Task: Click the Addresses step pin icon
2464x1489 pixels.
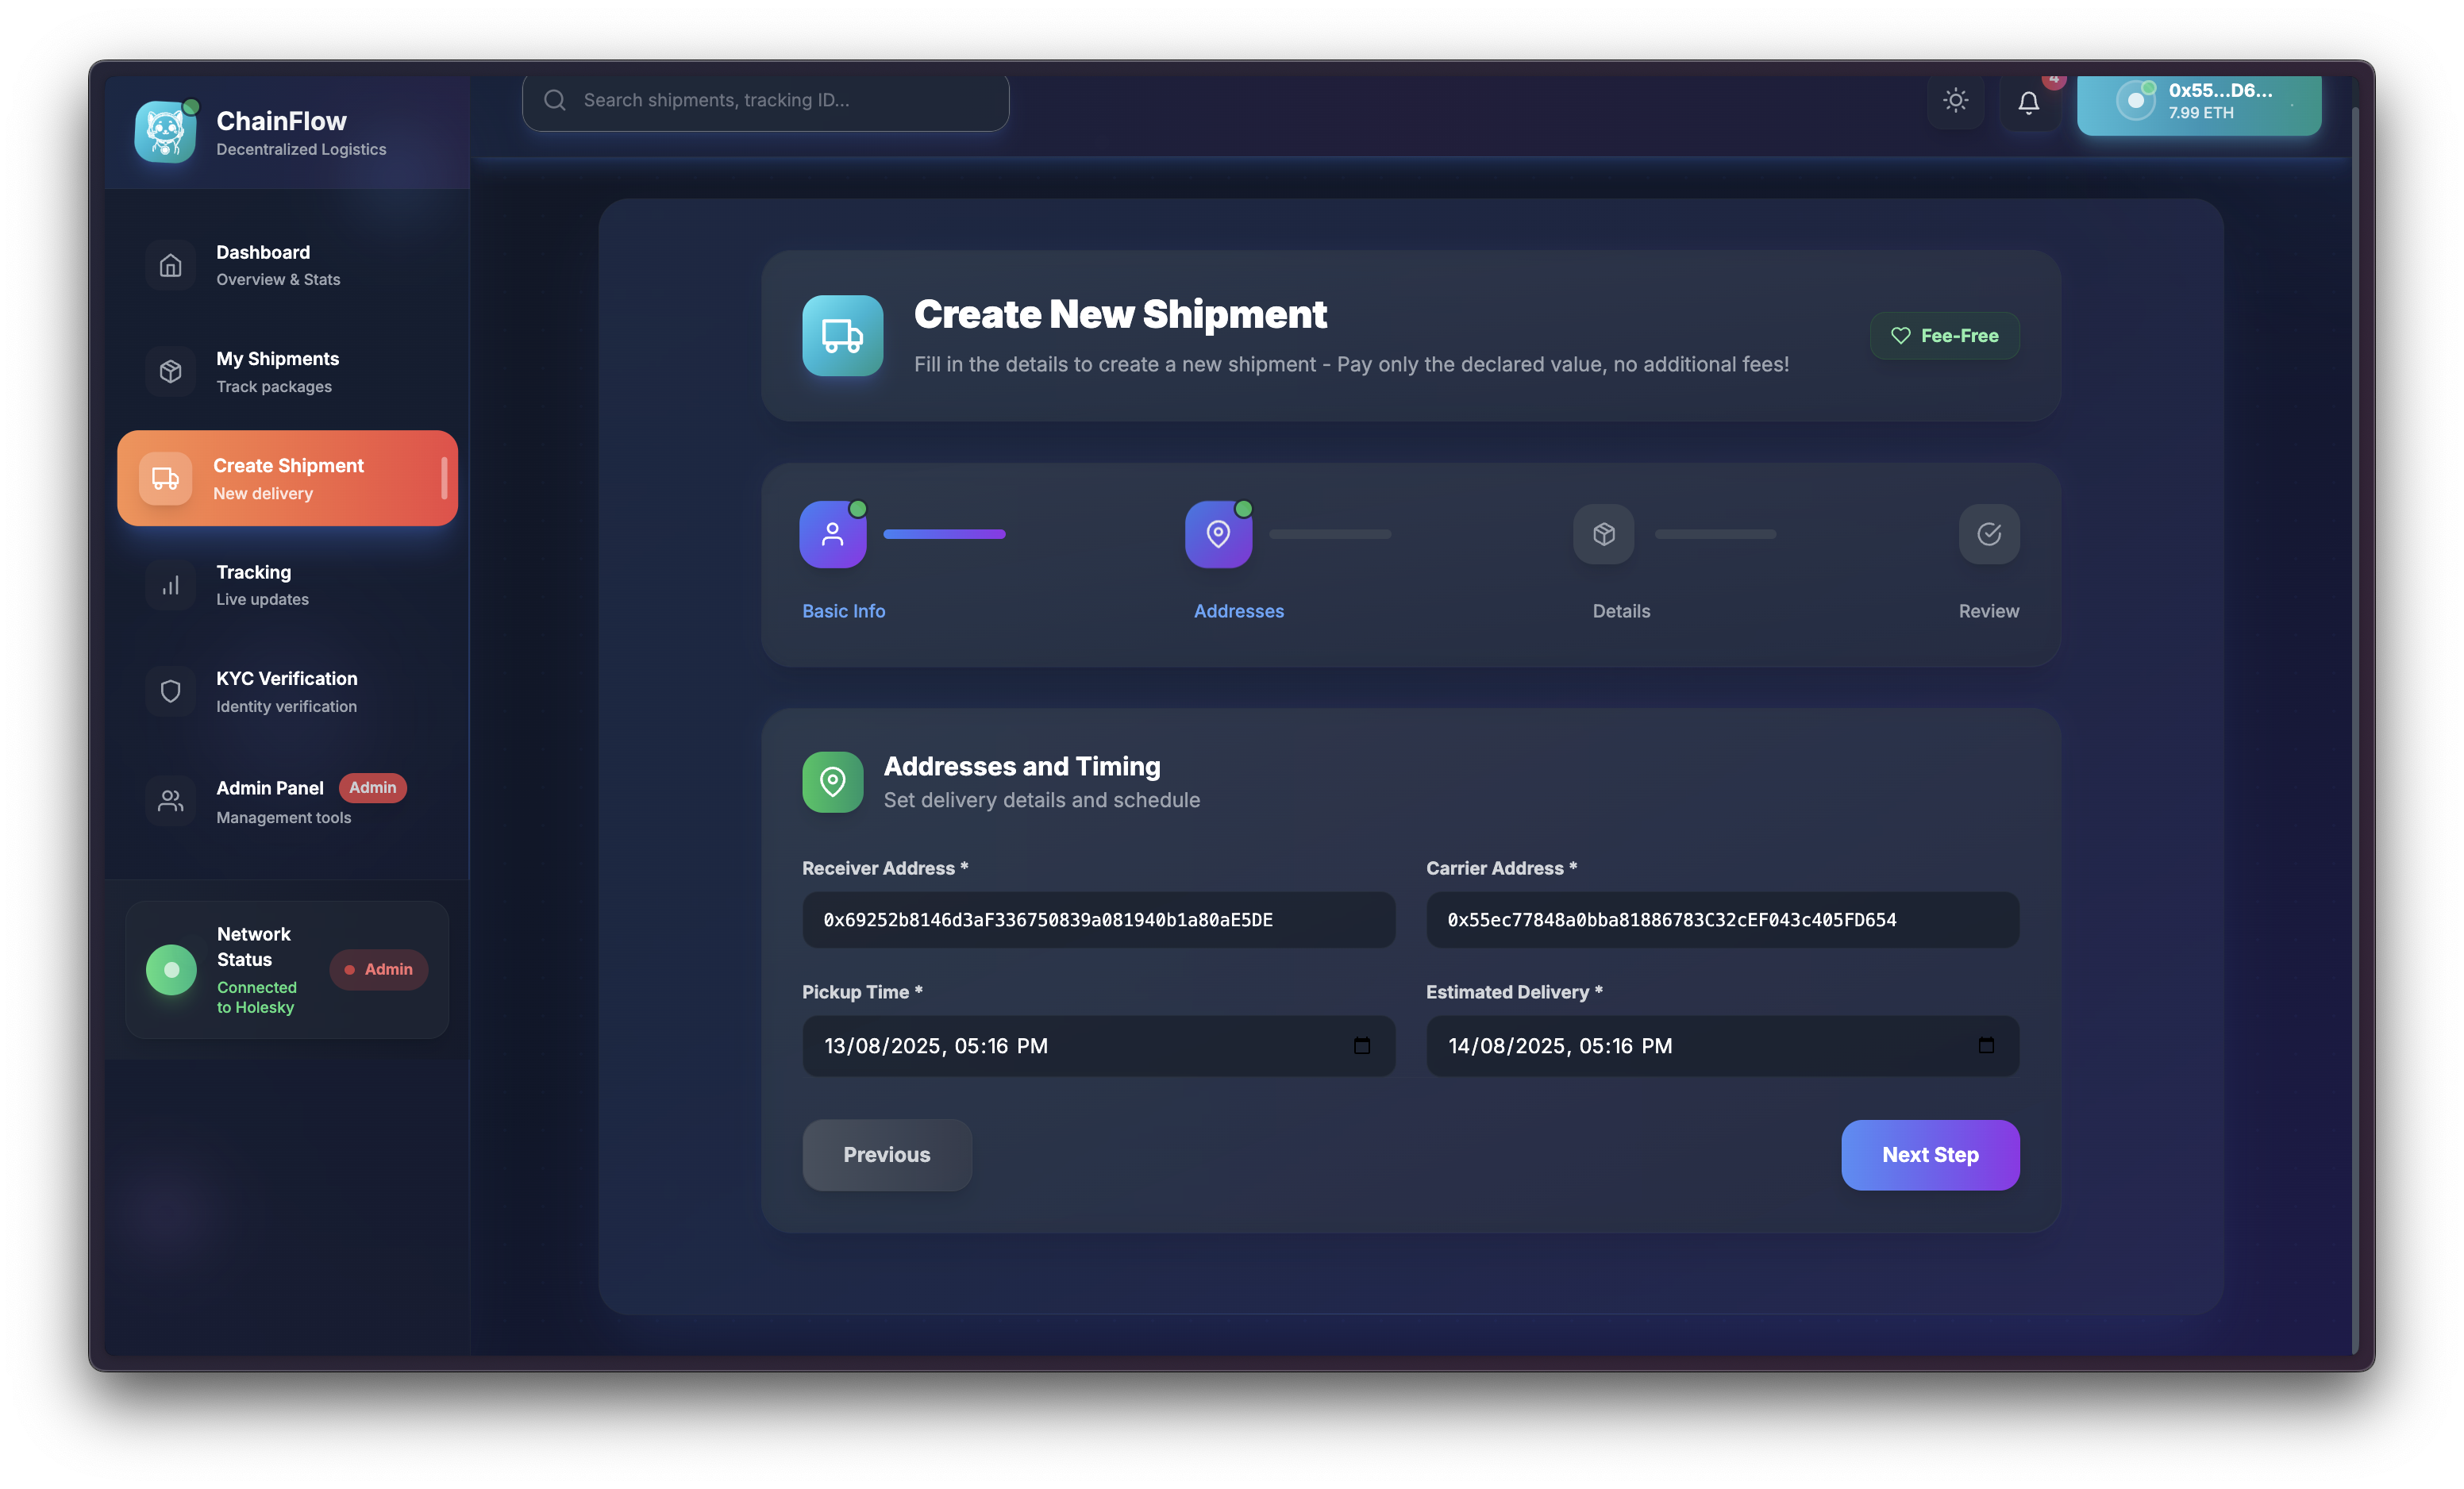Action: [x=1218, y=534]
